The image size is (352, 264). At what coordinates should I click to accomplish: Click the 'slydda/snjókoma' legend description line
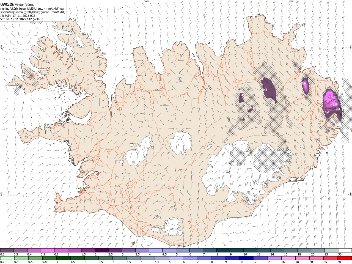(33, 12)
